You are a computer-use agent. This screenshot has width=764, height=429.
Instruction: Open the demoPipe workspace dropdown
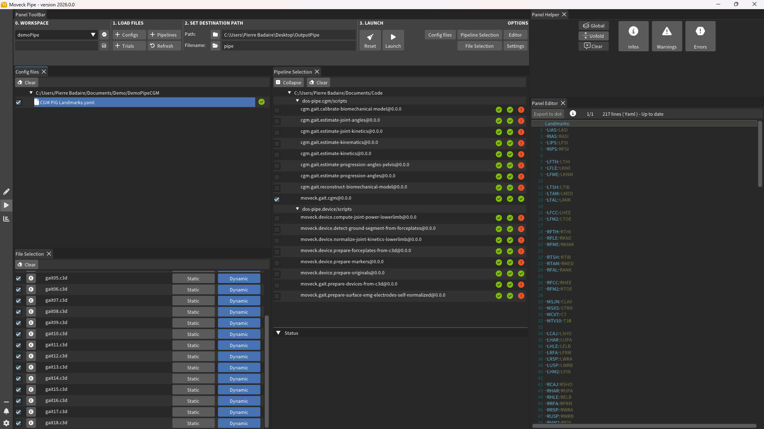pos(56,35)
